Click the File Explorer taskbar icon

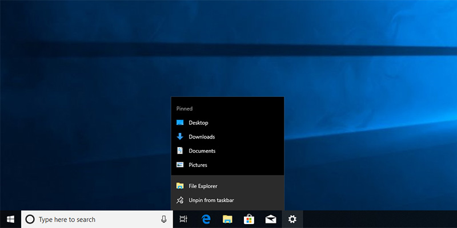[x=227, y=219]
